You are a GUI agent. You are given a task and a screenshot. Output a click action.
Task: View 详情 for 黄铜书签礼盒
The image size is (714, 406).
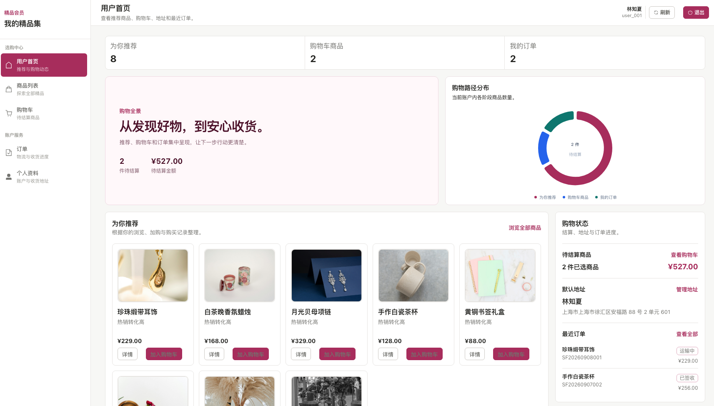(x=475, y=354)
